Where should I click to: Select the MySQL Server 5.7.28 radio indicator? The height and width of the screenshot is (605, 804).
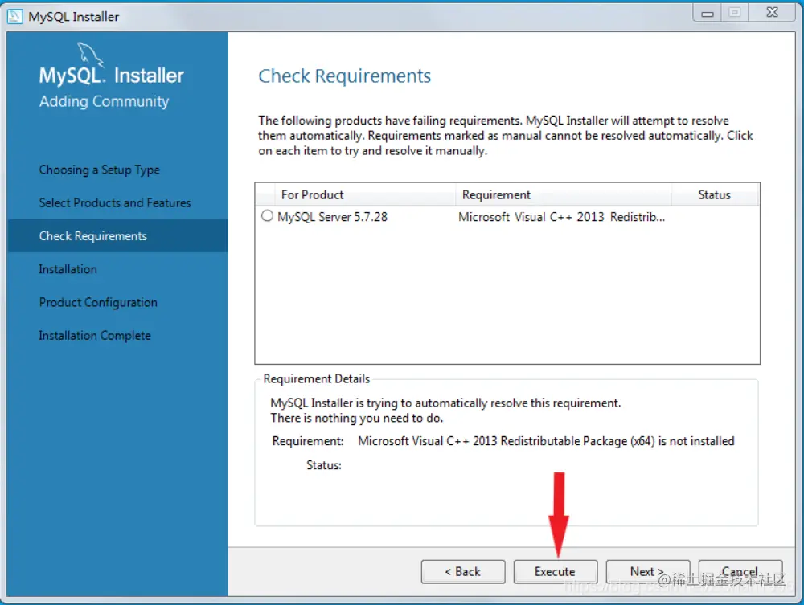[267, 215]
